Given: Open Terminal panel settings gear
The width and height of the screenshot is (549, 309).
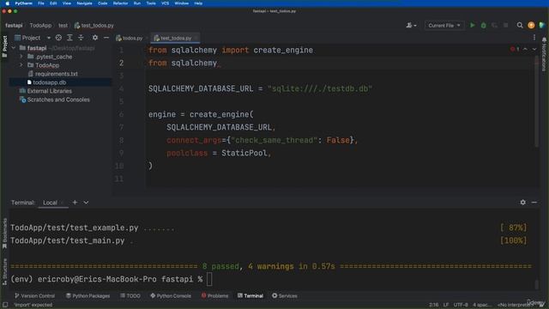Looking at the screenshot, I should 522,203.
